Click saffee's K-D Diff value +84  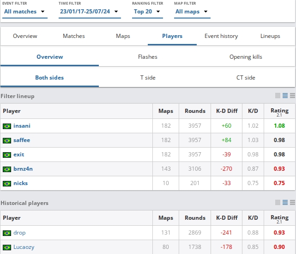226,140
